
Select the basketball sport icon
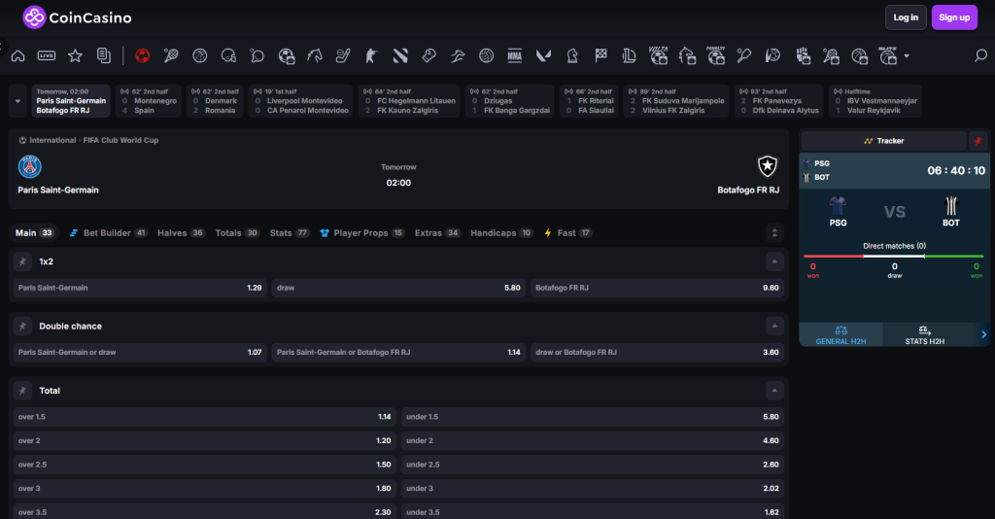point(200,55)
